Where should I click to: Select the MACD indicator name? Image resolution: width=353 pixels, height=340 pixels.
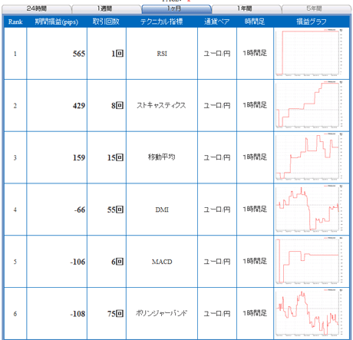(162, 262)
